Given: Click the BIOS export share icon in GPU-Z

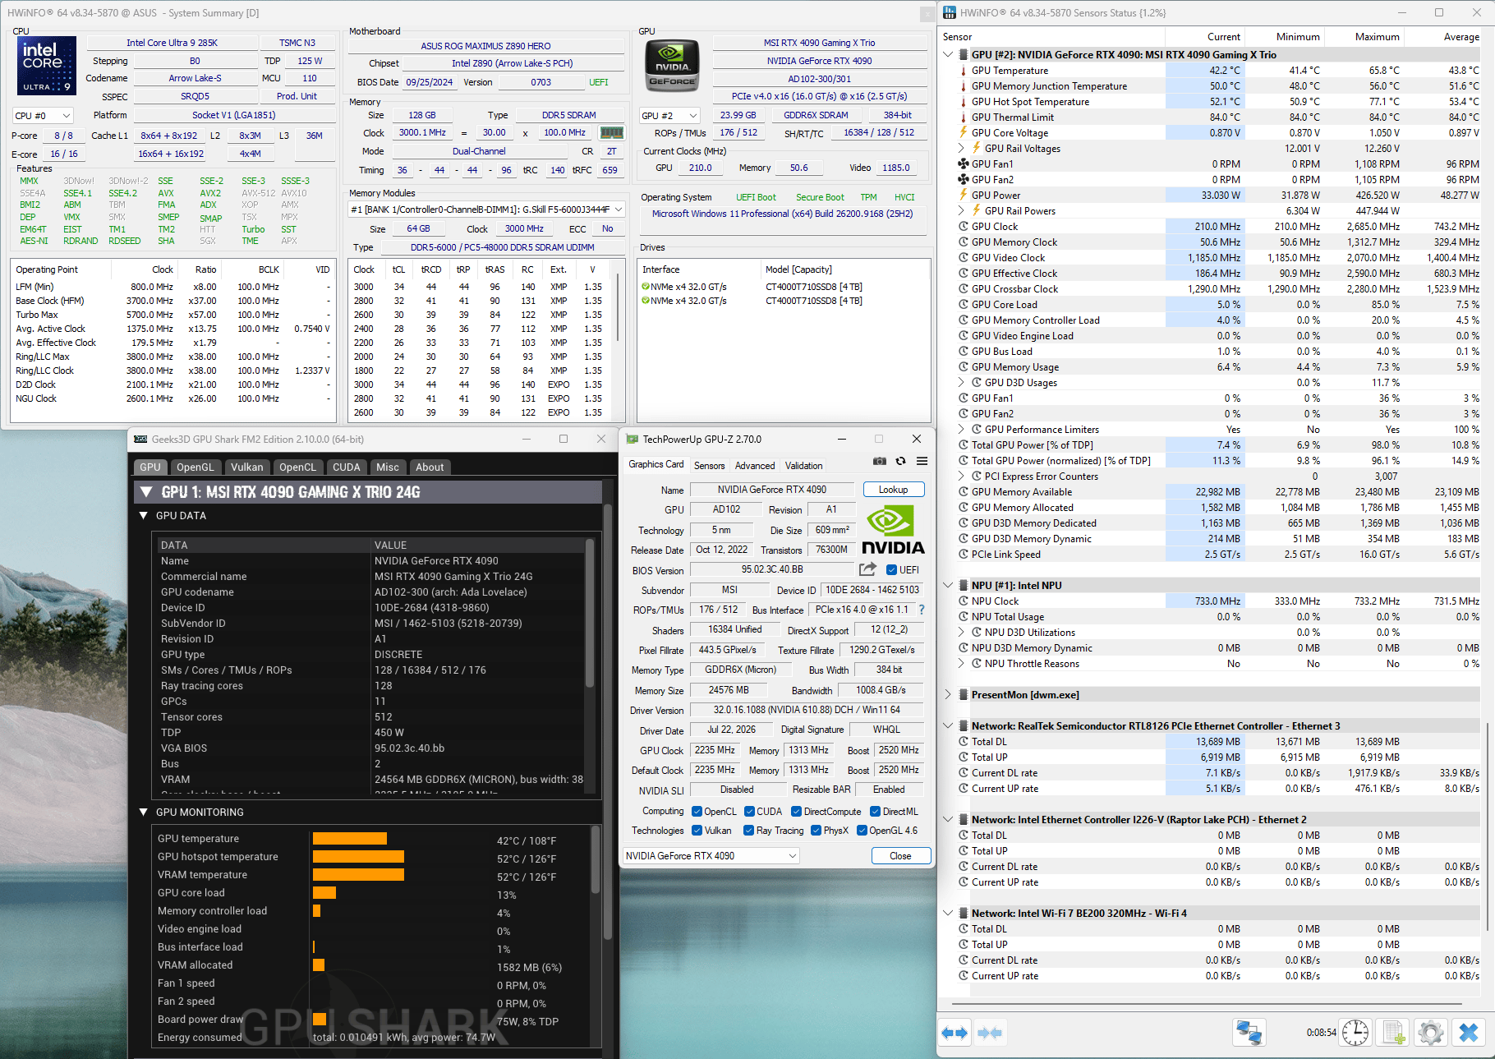Looking at the screenshot, I should [867, 569].
